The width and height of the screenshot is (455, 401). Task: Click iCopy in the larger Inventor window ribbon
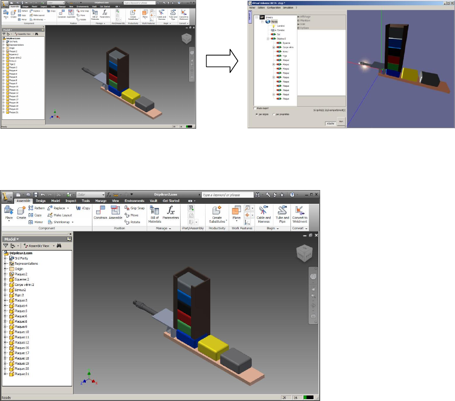click(x=83, y=208)
